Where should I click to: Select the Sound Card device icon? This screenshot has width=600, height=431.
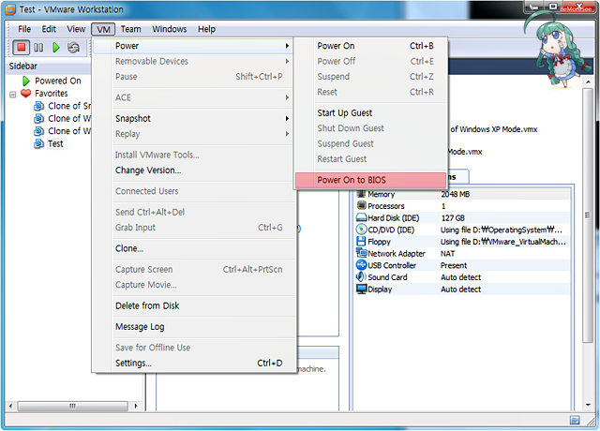click(x=361, y=277)
